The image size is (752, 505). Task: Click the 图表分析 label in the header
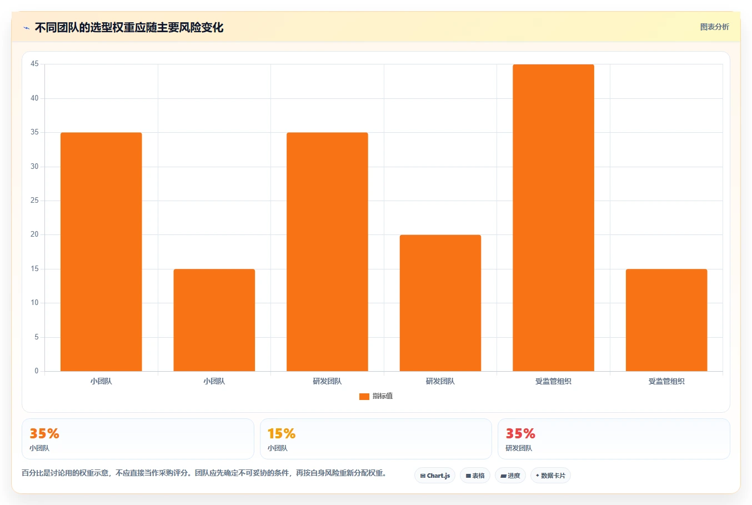(x=714, y=27)
